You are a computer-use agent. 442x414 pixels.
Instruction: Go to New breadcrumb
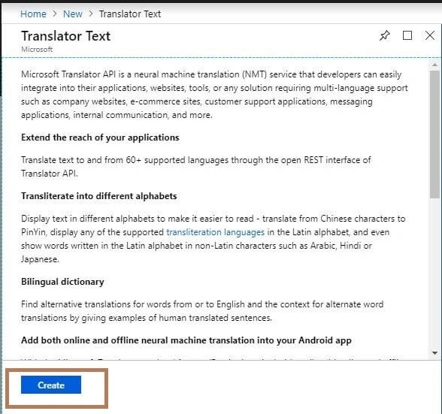point(73,14)
